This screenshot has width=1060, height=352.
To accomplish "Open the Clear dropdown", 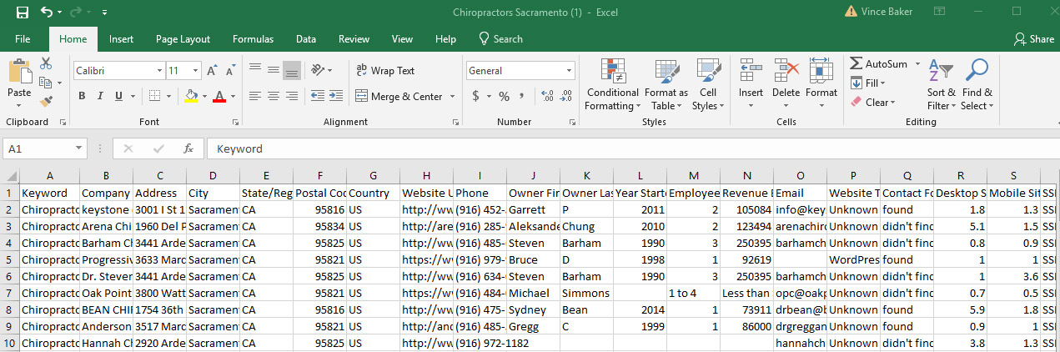I will click(873, 103).
